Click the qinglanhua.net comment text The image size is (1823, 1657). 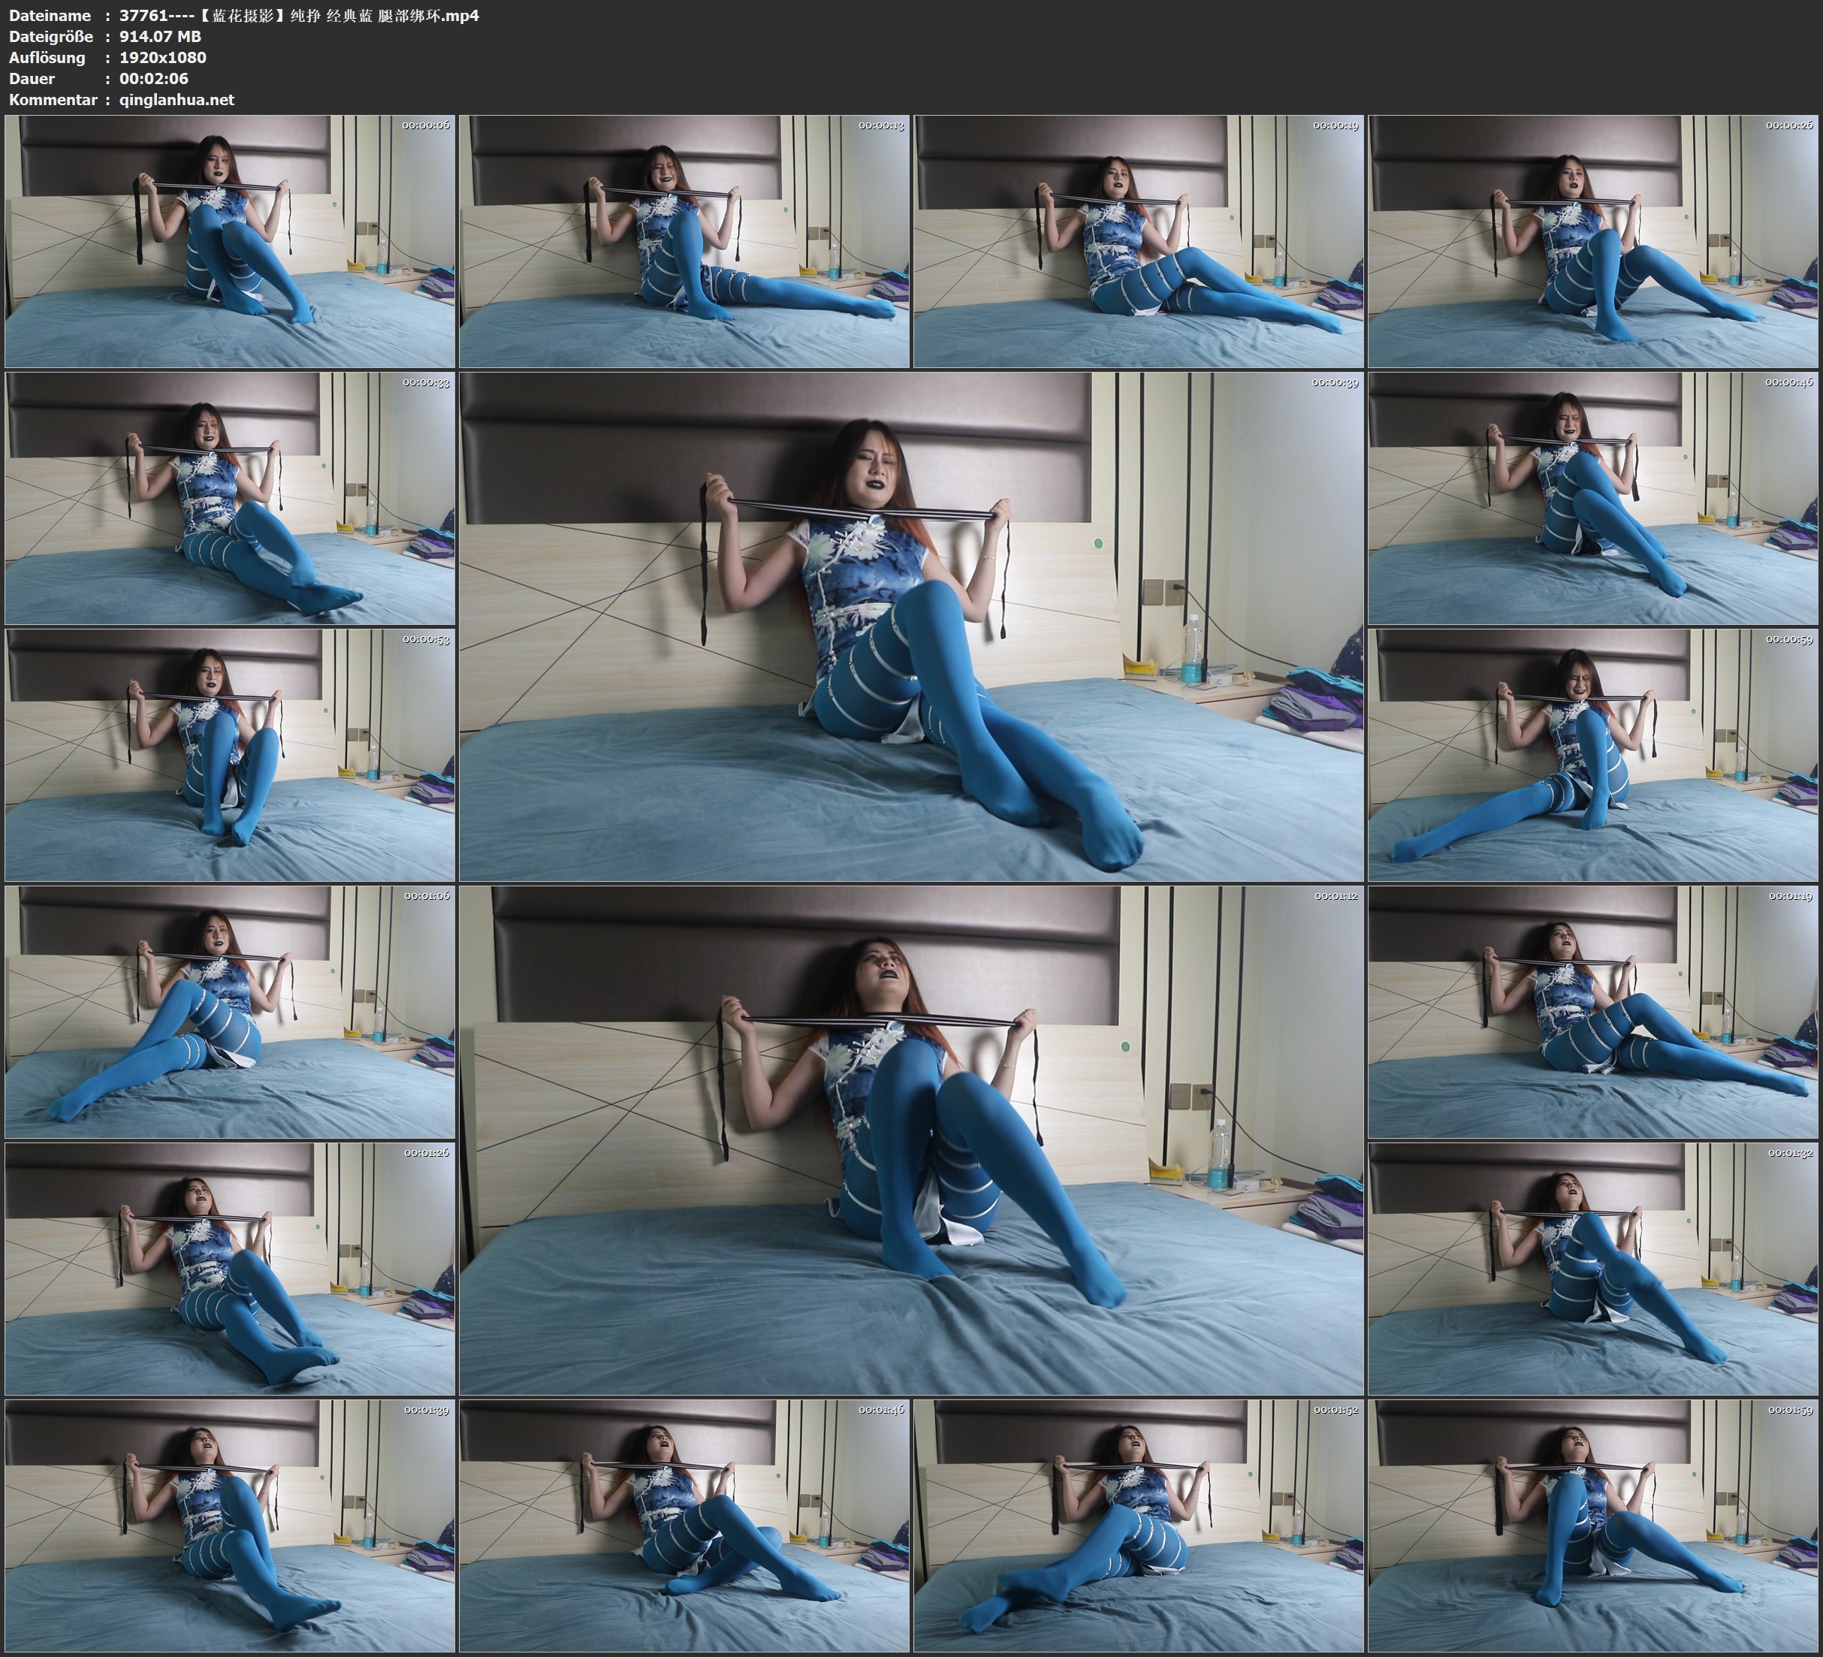pyautogui.click(x=177, y=99)
